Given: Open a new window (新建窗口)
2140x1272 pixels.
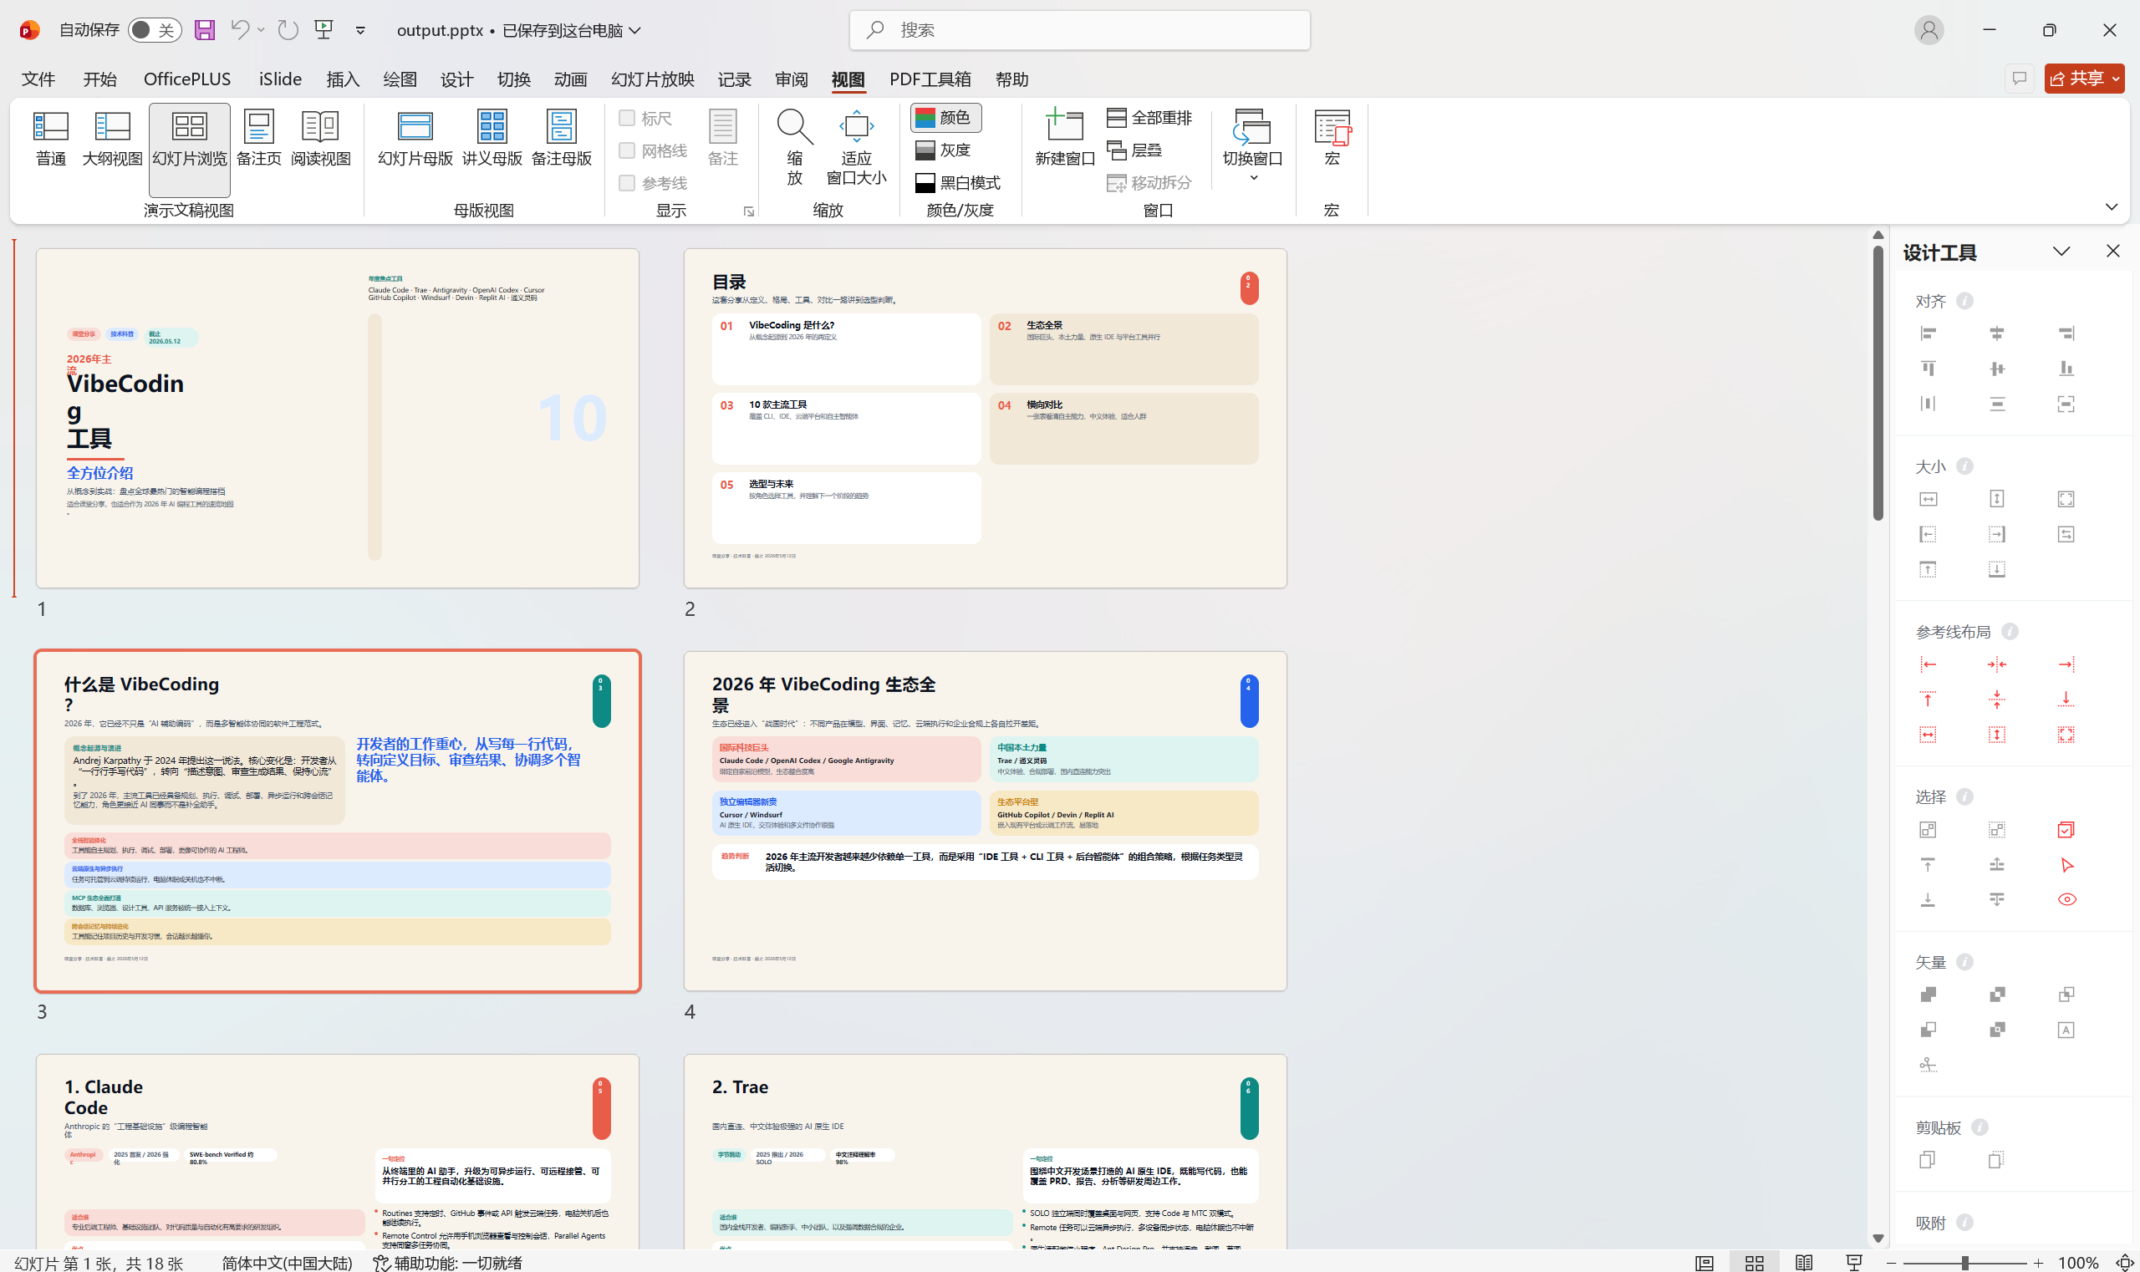Looking at the screenshot, I should [x=1065, y=139].
